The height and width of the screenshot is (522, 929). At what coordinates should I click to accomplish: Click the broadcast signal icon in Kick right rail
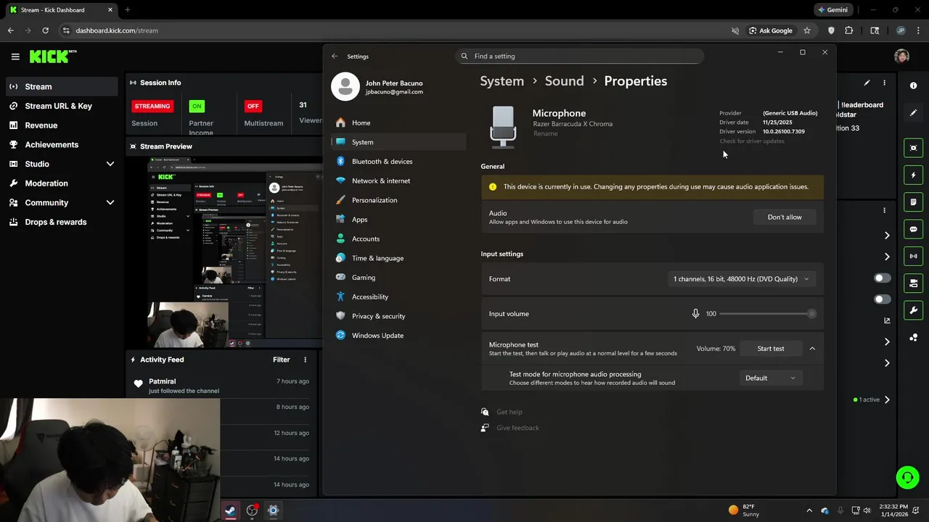click(914, 256)
